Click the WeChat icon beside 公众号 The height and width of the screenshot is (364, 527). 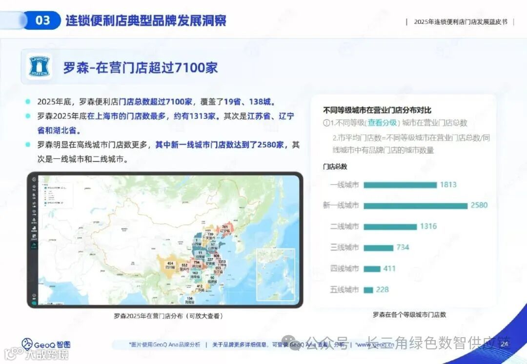point(290,344)
